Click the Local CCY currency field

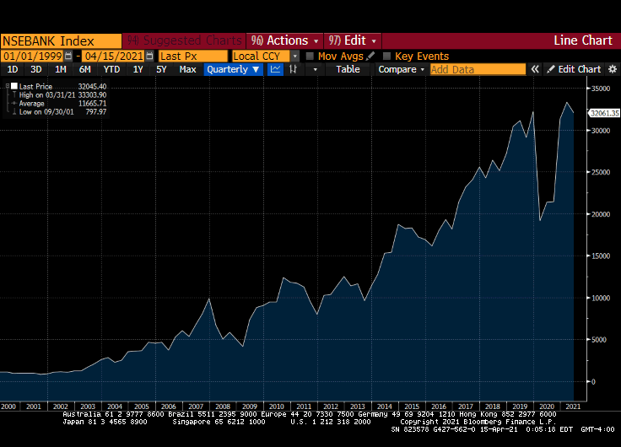[262, 56]
